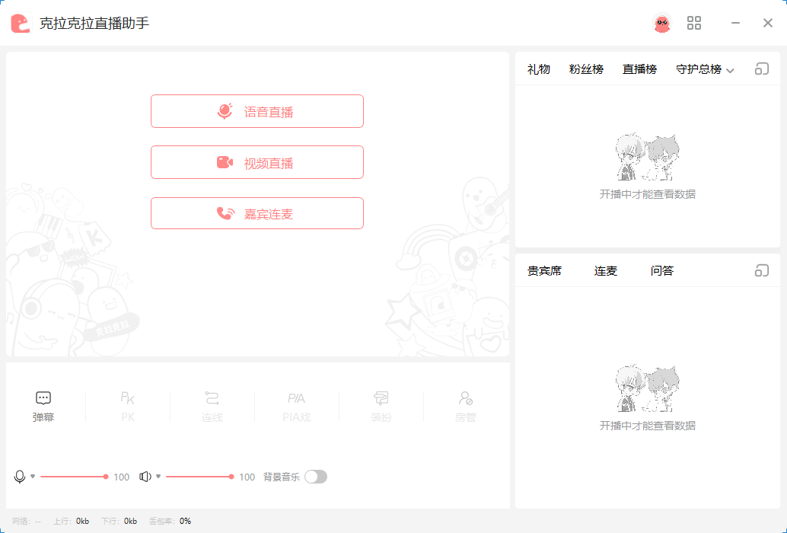787x533 pixels.
Task: Open the grid layout icon in the titlebar
Action: [x=693, y=23]
